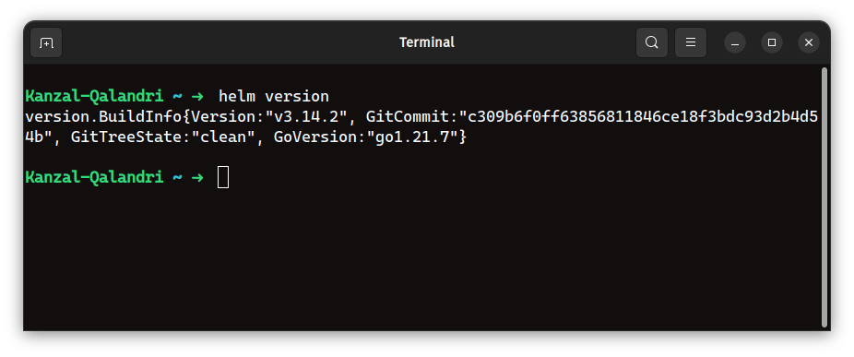
Task: Click the version.BuildInfo output text
Action: click(x=103, y=116)
